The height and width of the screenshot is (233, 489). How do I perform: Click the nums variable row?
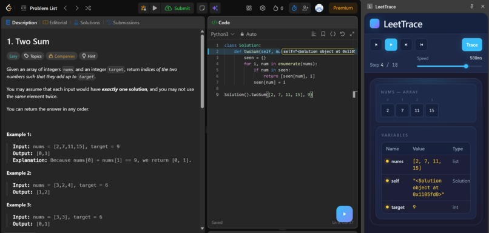coord(426,164)
